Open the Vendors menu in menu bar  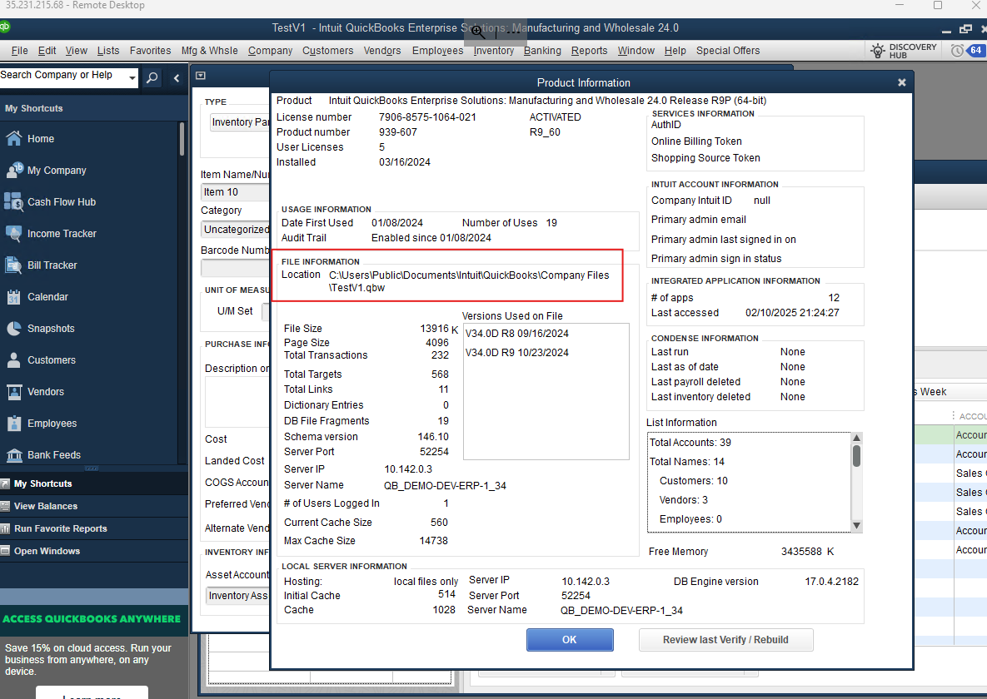(x=382, y=50)
